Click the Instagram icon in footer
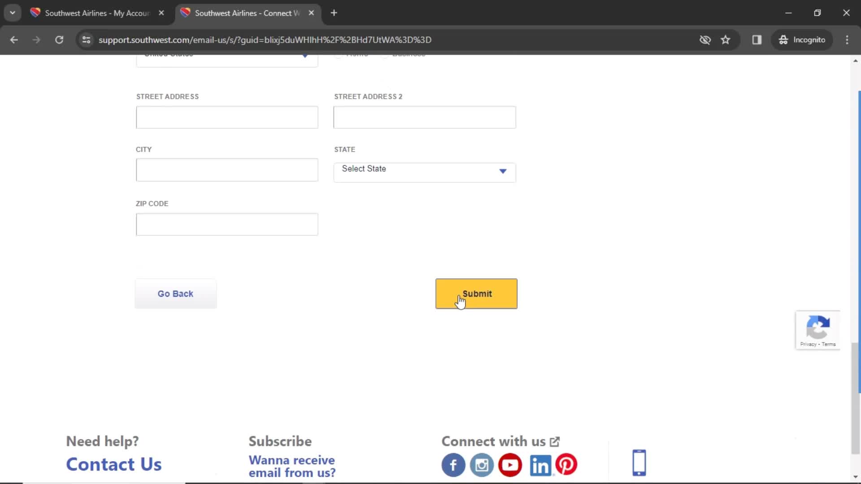This screenshot has height=484, width=861. pos(482,464)
